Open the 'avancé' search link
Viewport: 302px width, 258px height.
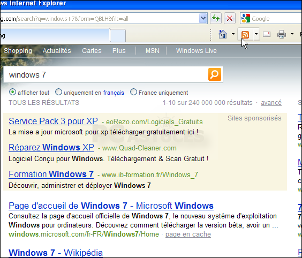click(x=271, y=103)
